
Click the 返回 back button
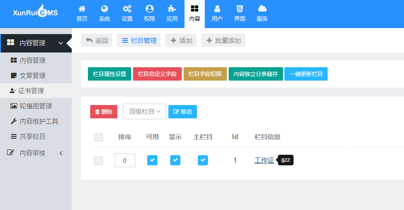pos(97,41)
